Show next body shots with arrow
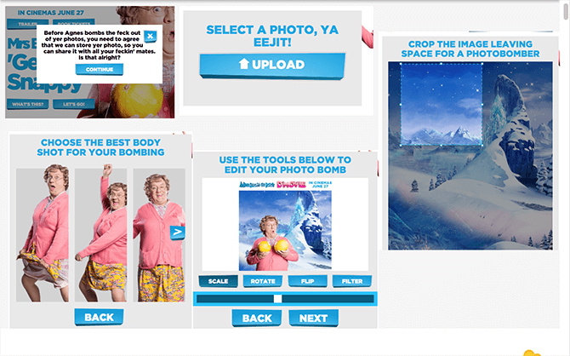 (178, 232)
